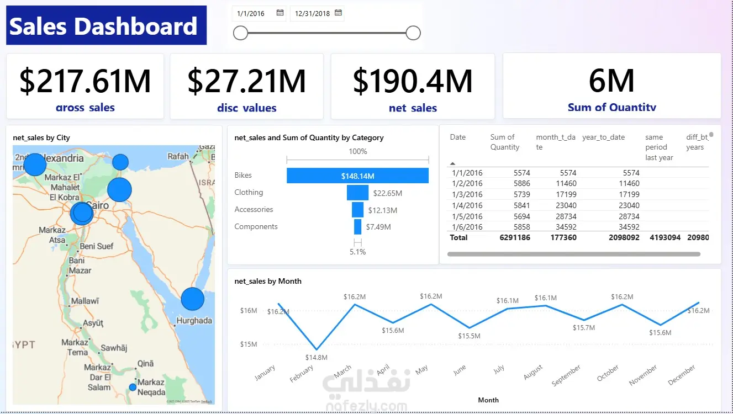Select the 1/4/2016 row in the table

577,205
